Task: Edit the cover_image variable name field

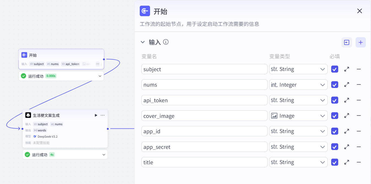Action: coord(204,116)
